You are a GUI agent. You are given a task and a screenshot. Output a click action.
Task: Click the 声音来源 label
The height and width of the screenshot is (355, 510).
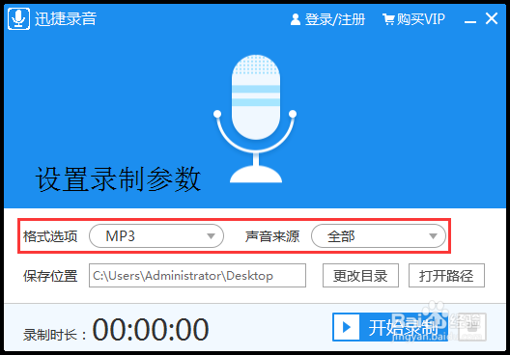click(x=272, y=236)
